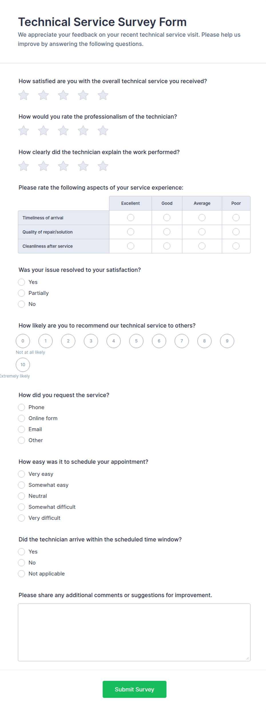This screenshot has width=266, height=712.
Task: Select Partially for issue resolved question
Action: [x=21, y=293]
